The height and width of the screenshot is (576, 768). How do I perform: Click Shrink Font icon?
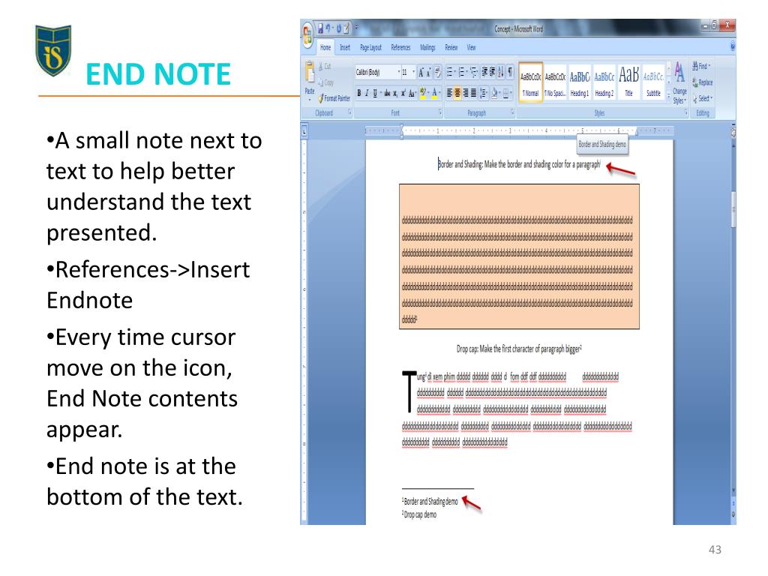[428, 73]
